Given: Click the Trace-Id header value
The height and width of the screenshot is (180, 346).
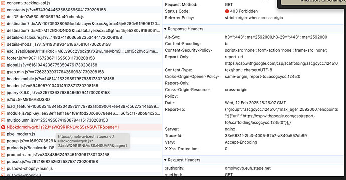Looking at the screenshot, I should point(266,136).
